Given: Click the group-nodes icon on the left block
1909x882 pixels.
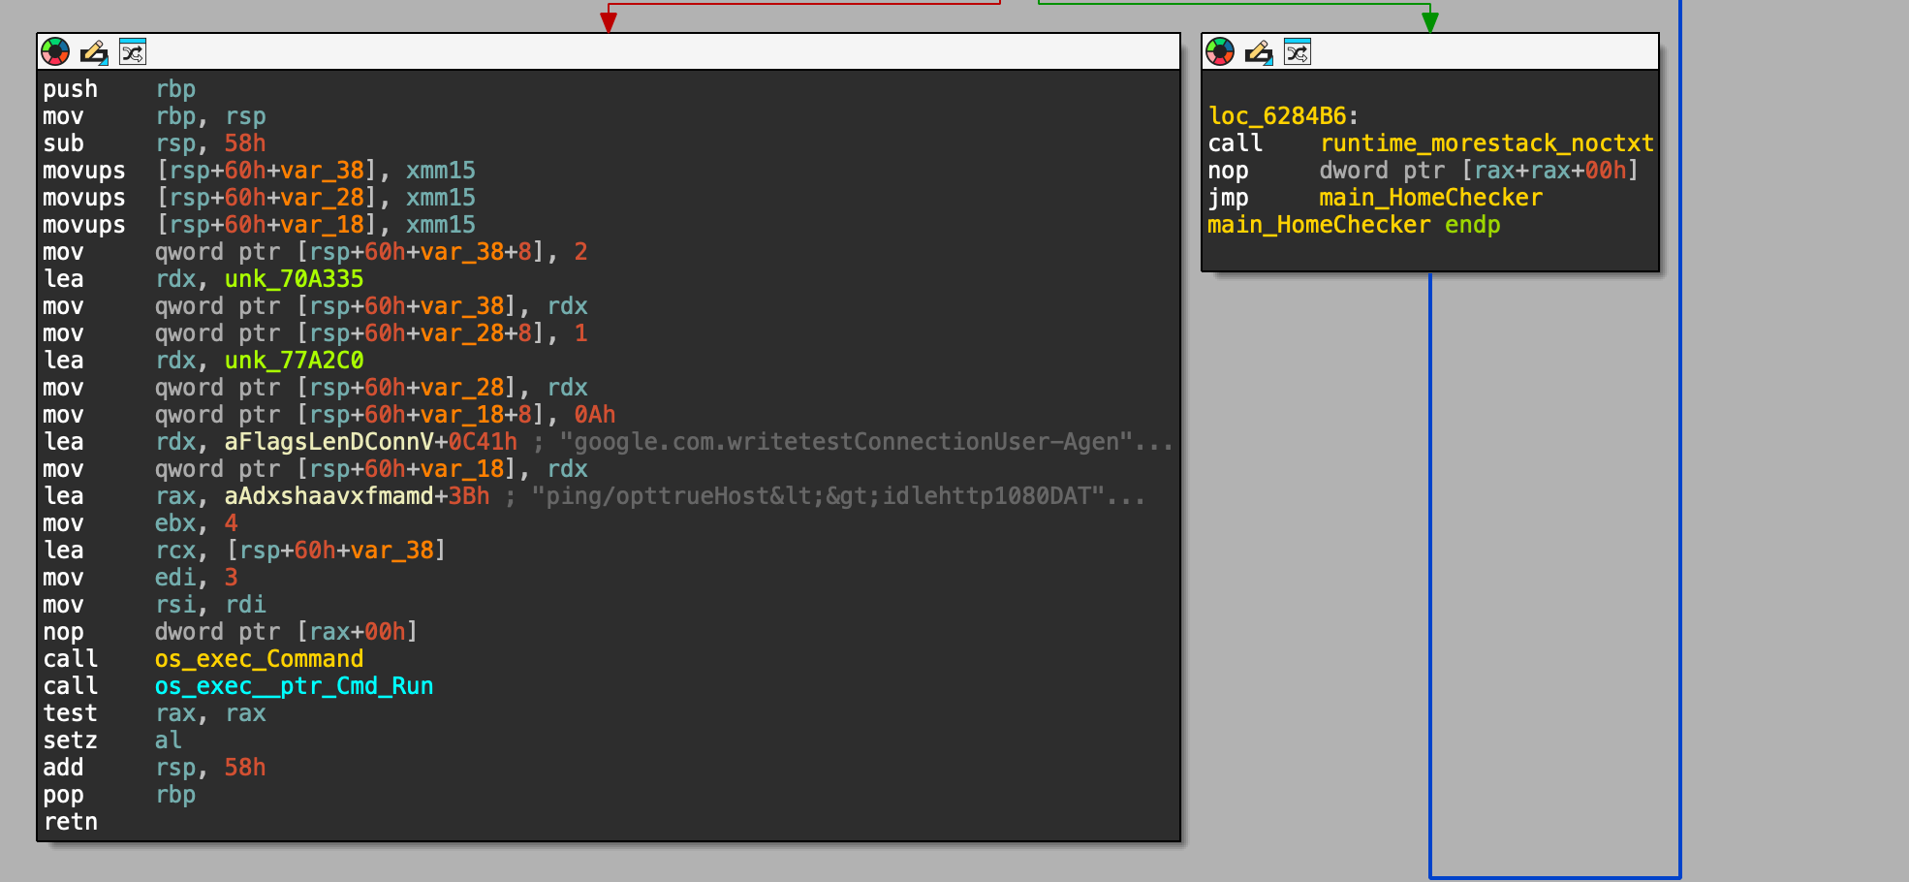Looking at the screenshot, I should [x=133, y=52].
